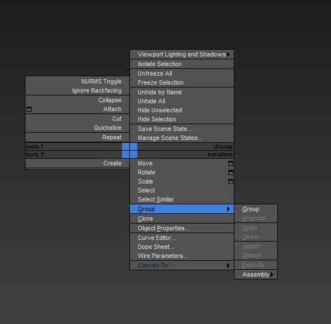Choose Freeze Selection

point(182,83)
